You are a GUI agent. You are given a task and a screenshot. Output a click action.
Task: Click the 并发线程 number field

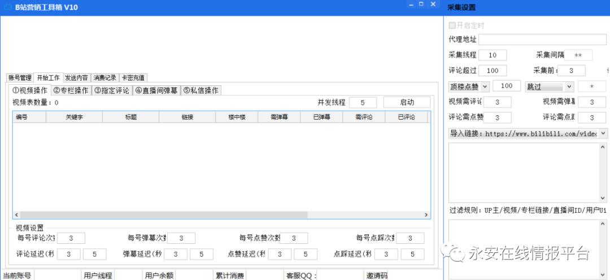point(363,102)
